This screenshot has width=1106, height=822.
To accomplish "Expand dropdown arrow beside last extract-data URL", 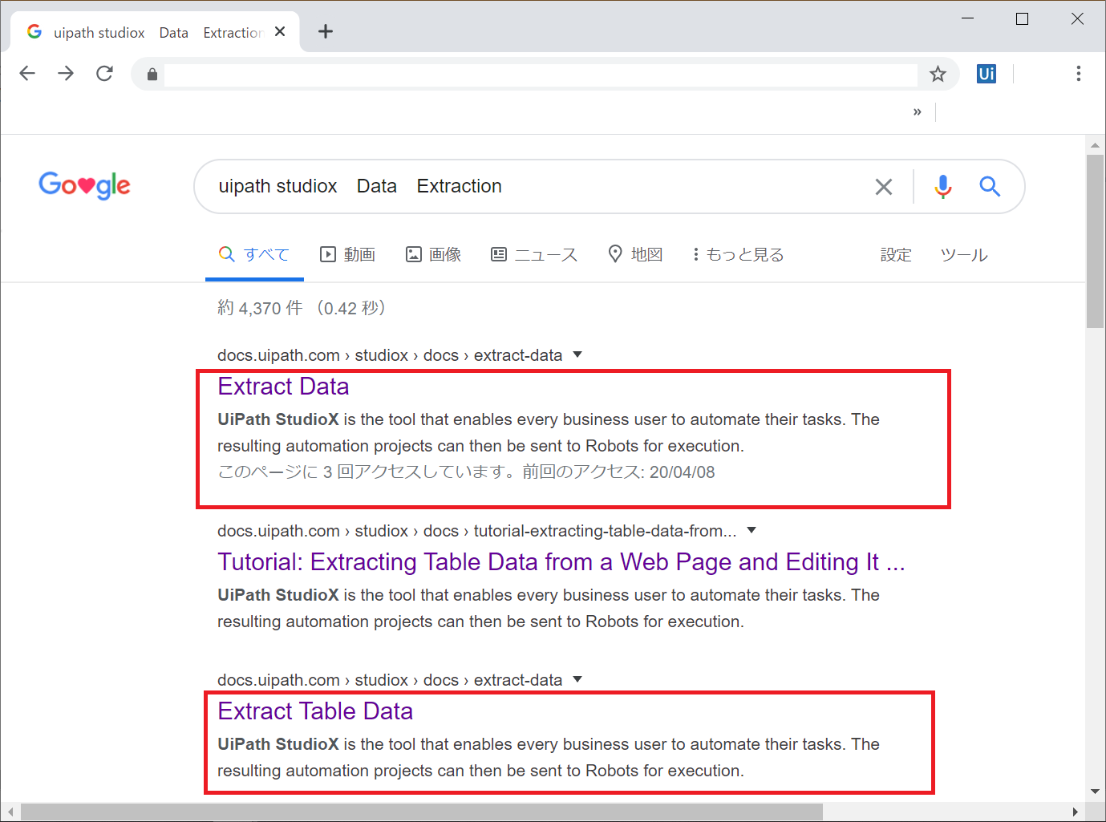I will pos(577,679).
